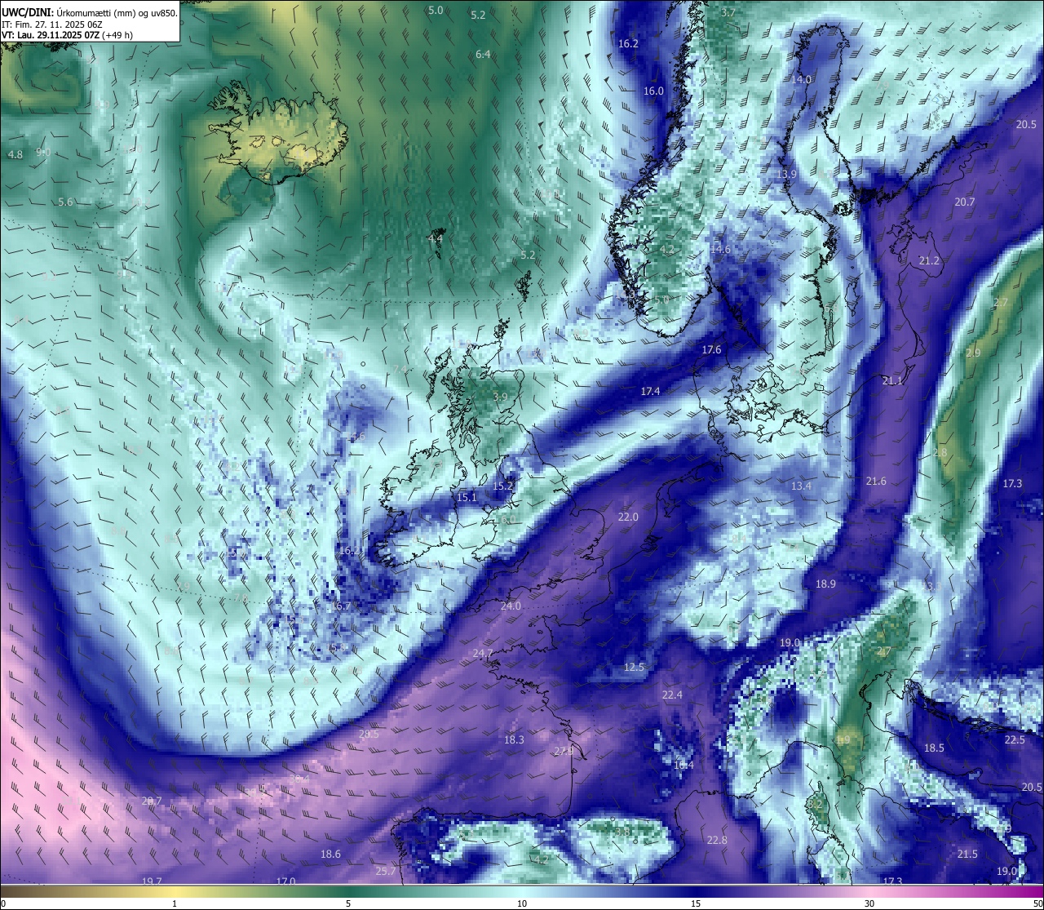The height and width of the screenshot is (910, 1044).
Task: Click the map value 2.9
Action: [x=973, y=353]
